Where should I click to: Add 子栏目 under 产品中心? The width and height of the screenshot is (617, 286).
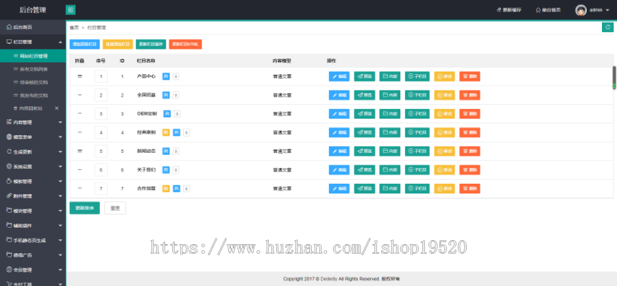[418, 76]
